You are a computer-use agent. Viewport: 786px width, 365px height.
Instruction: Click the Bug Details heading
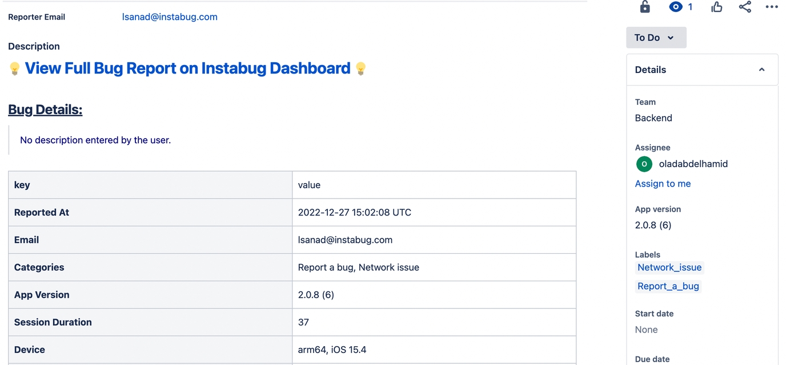coord(45,109)
